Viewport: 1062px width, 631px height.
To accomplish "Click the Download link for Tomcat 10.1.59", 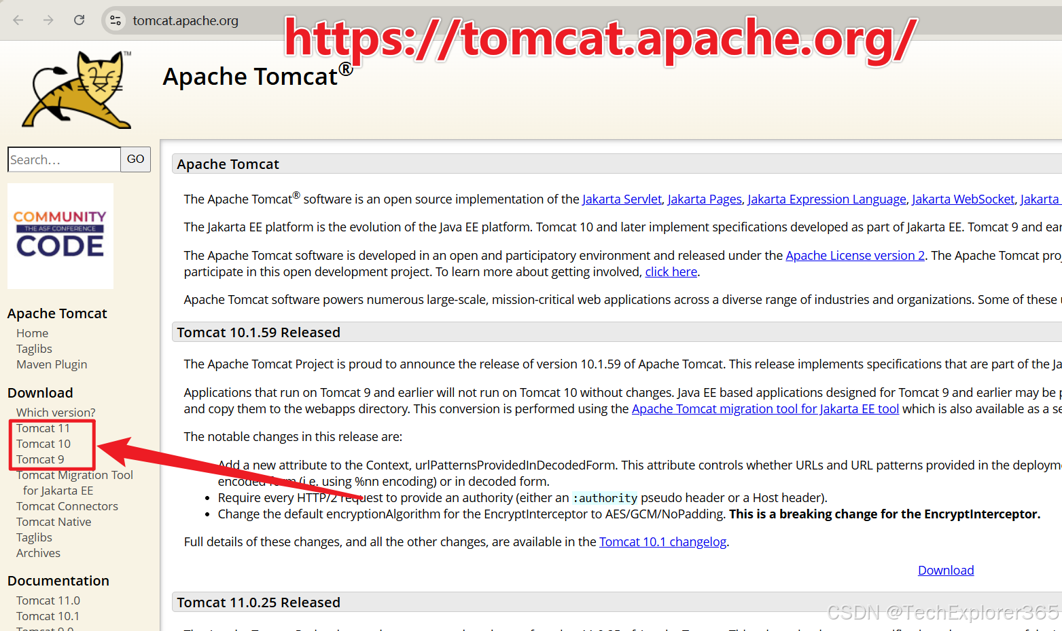I will [x=946, y=570].
